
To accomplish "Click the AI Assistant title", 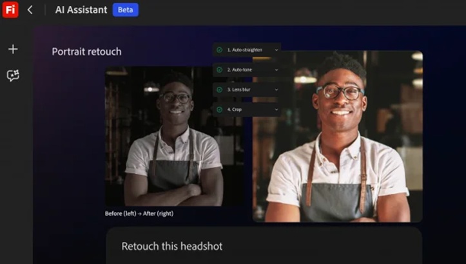I will coord(81,10).
